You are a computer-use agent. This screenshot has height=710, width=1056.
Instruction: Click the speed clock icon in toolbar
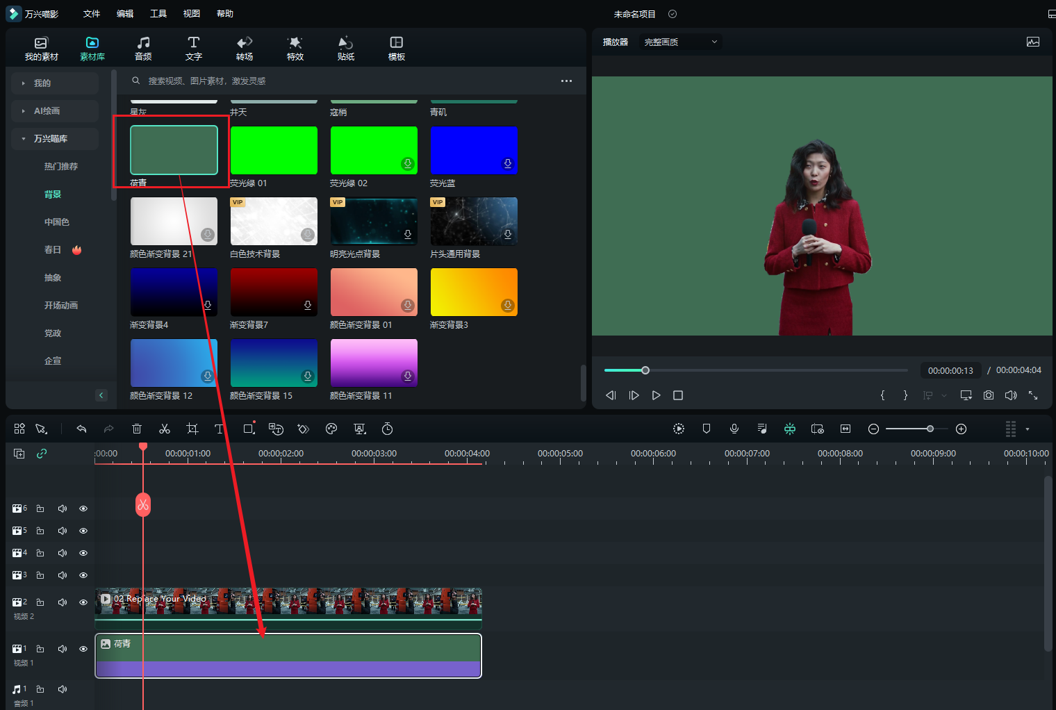[388, 429]
